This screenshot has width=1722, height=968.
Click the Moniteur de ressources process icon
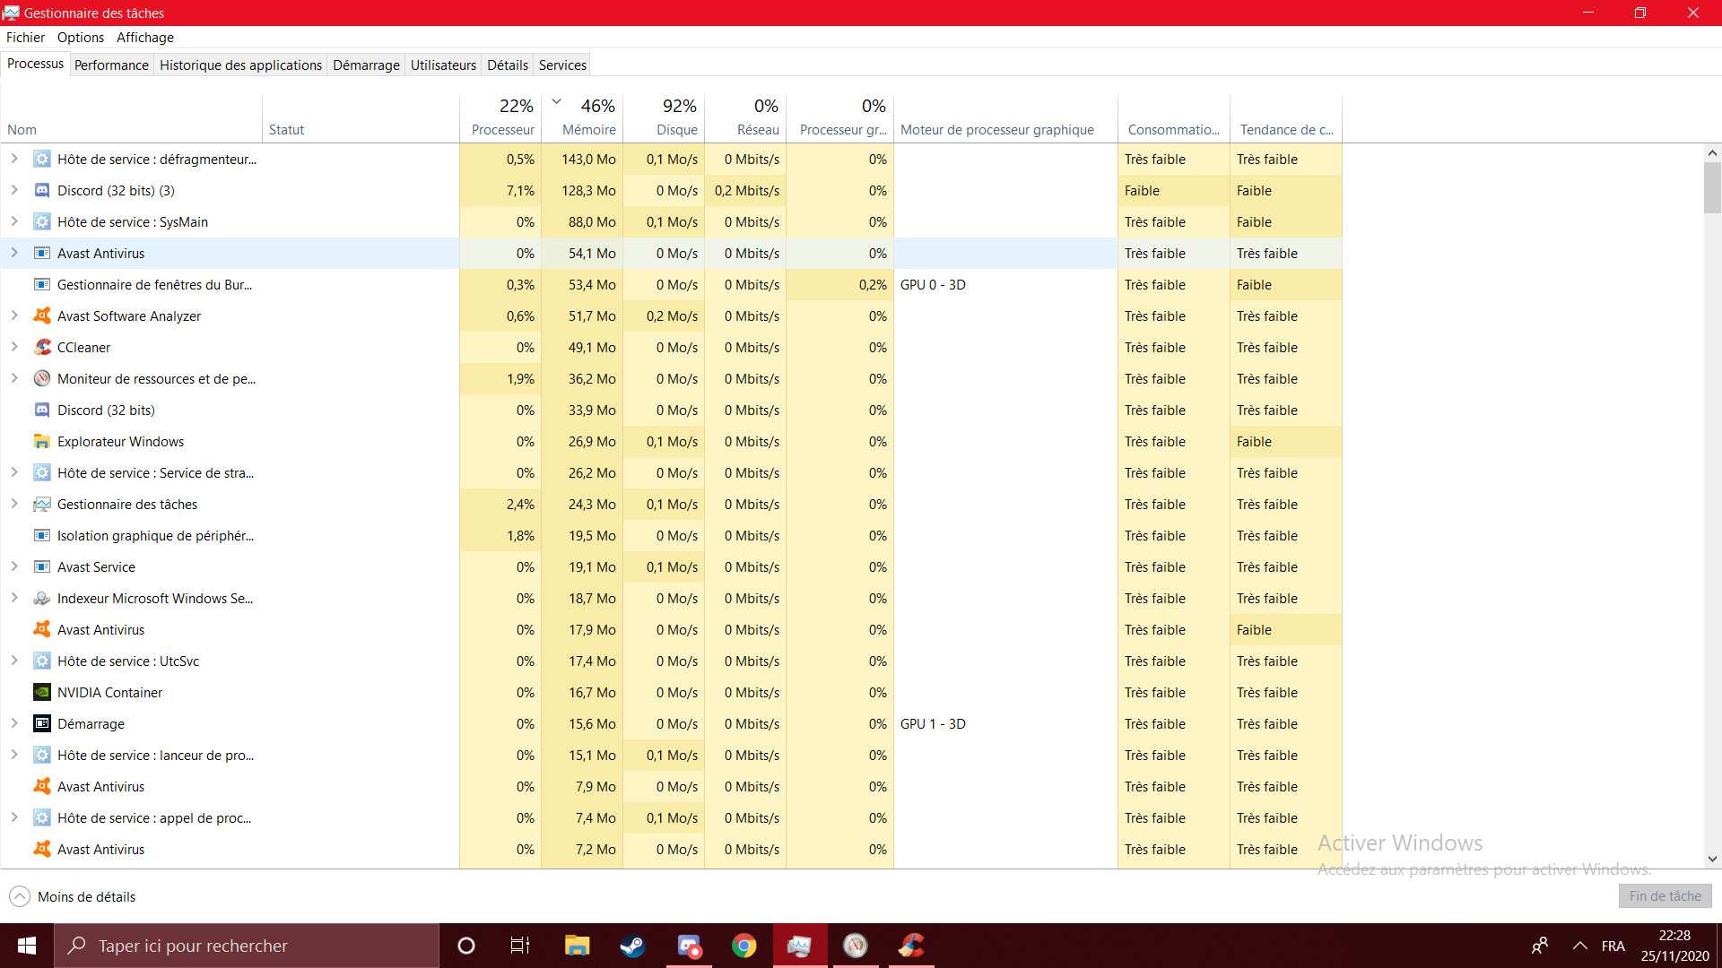[42, 379]
